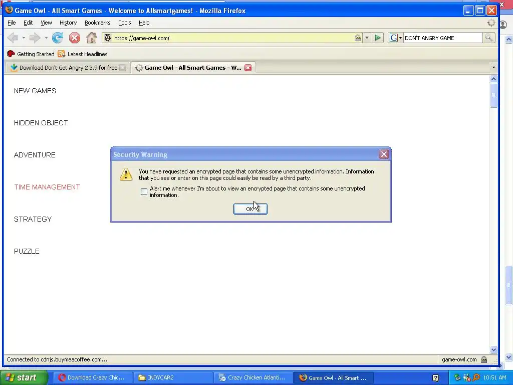Close the Game Owl tab
Image resolution: width=513 pixels, height=385 pixels.
(248, 68)
